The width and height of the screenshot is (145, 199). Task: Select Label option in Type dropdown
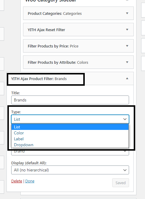point(70,139)
